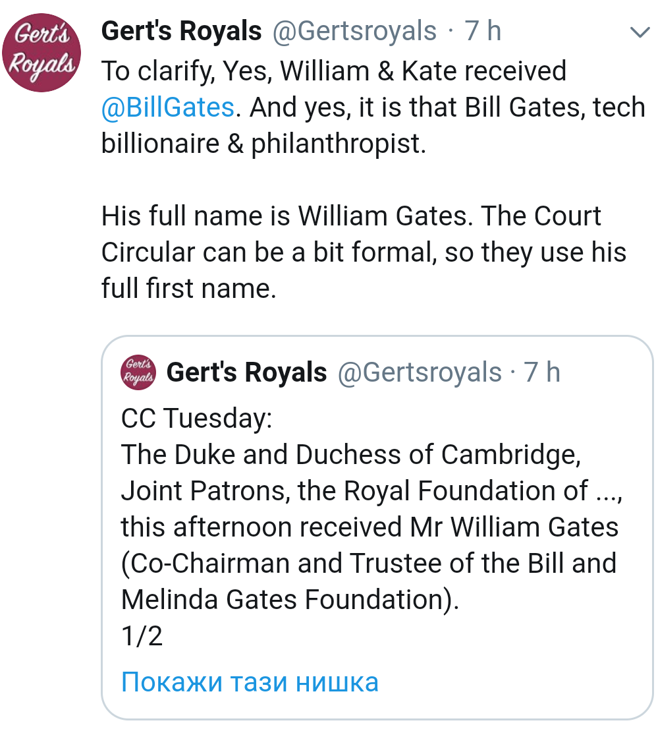The width and height of the screenshot is (656, 731).
Task: Click the Gert's Royals name in the quoted tweet
Action: [246, 372]
